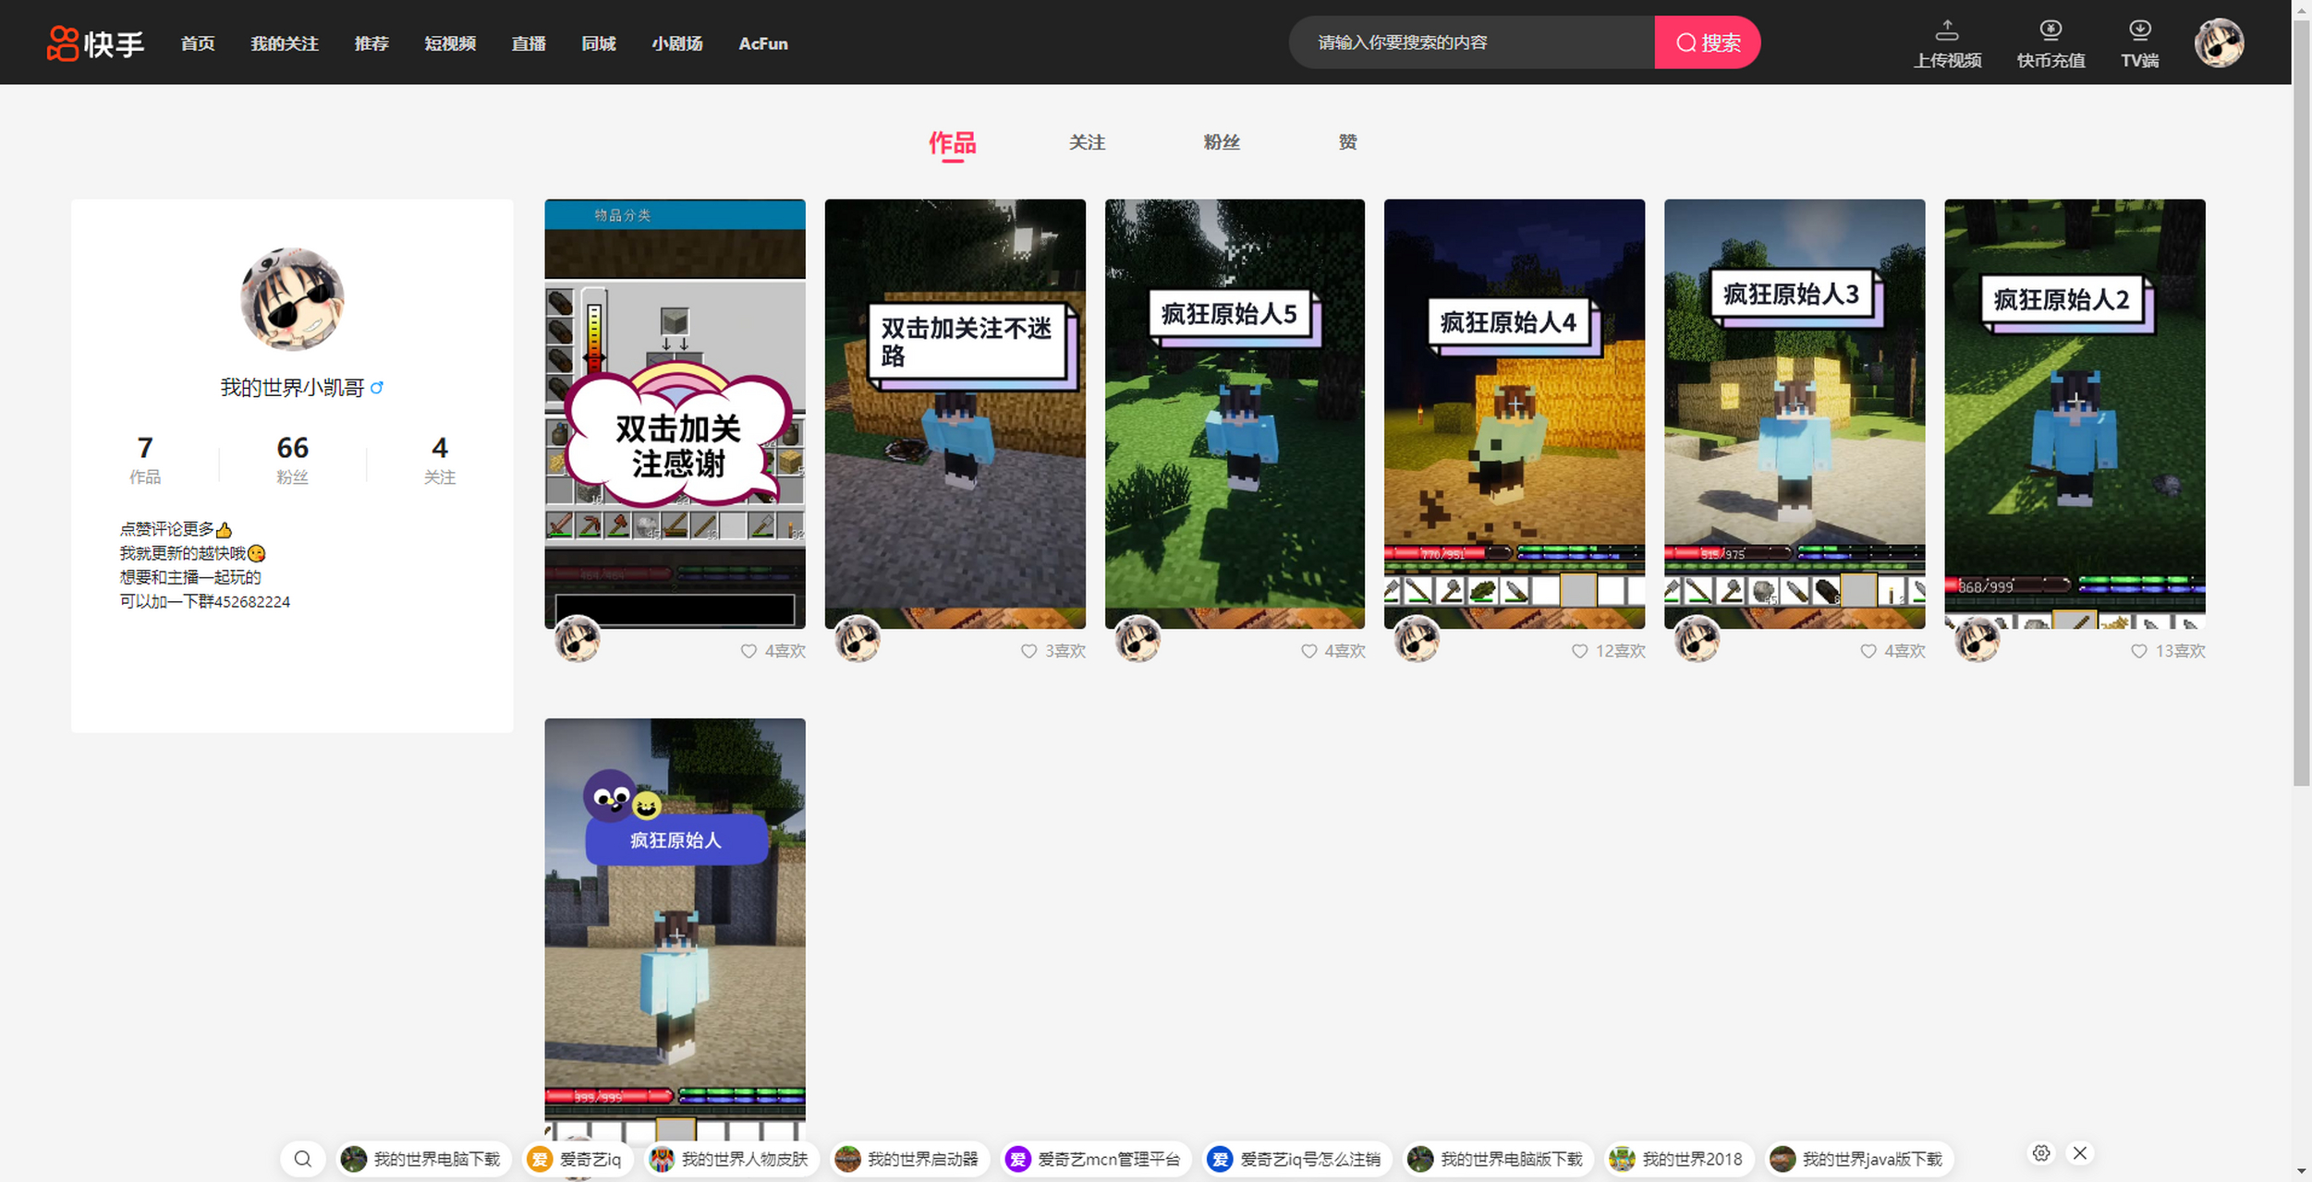Click the heart icon next to 12喜欢

pos(1579,651)
